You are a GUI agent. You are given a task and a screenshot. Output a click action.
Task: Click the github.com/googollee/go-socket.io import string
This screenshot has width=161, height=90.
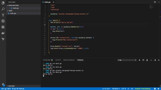click(73, 14)
